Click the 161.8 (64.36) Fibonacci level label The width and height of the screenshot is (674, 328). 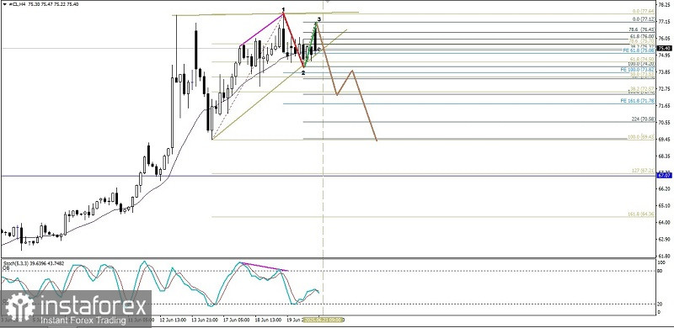[641, 214]
